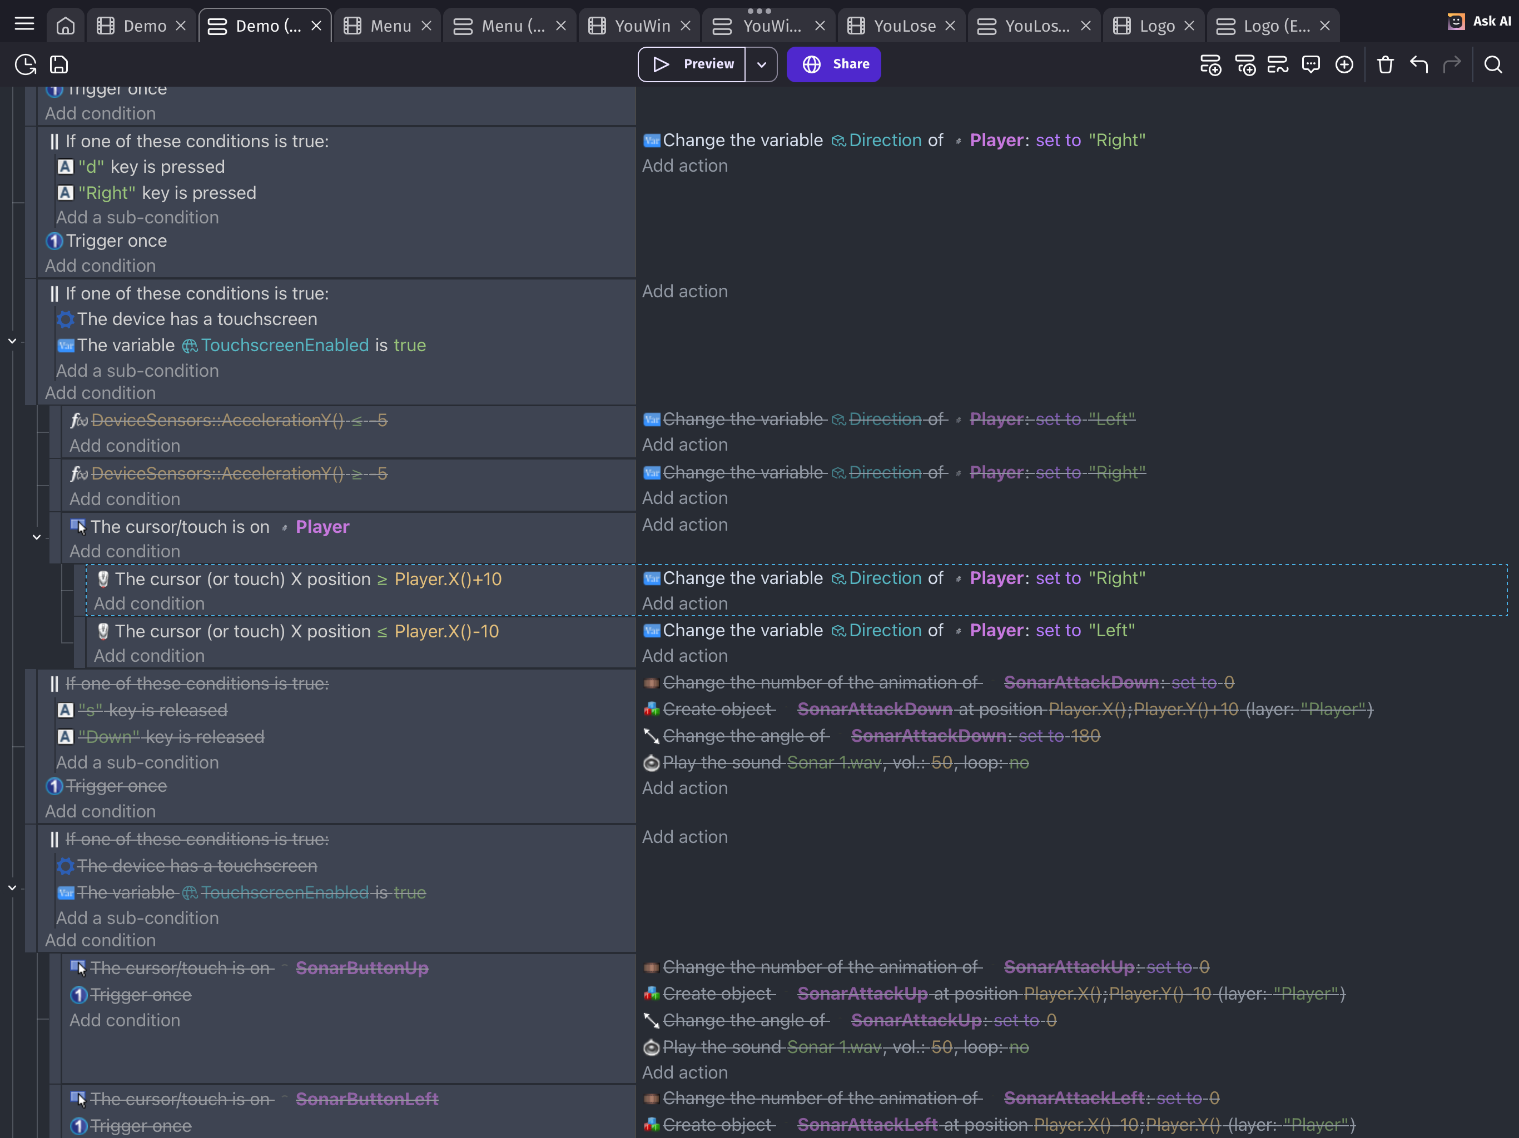The height and width of the screenshot is (1138, 1519).
Task: Delete selected event with trash icon
Action: [1385, 64]
